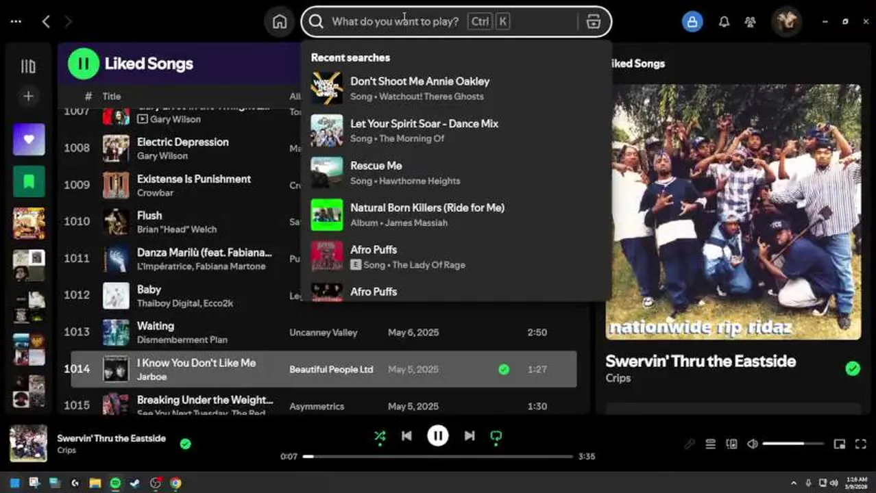Open the Asymmetrics album link
This screenshot has height=493, width=876.
pyautogui.click(x=317, y=407)
